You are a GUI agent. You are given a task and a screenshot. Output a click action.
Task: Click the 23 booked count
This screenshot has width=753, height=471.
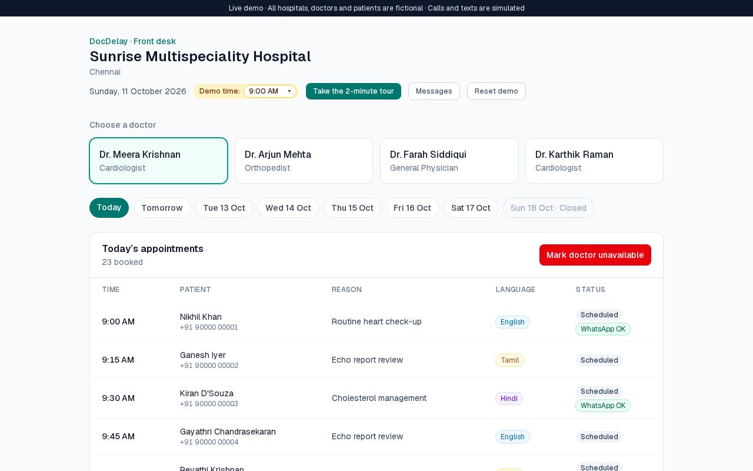[122, 262]
